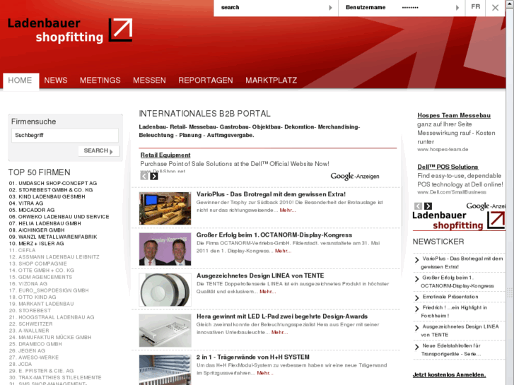Open the H+H SYSTEM Trägerwände thumbnail
Viewport: 514px width, 385px height.
tap(165, 369)
